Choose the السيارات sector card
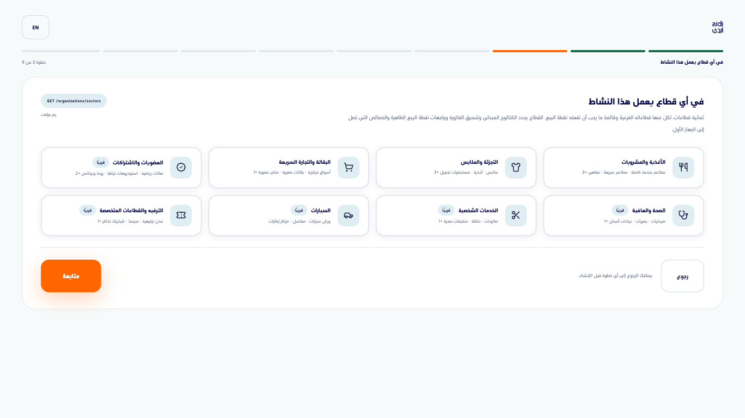The height and width of the screenshot is (418, 745). (x=289, y=216)
